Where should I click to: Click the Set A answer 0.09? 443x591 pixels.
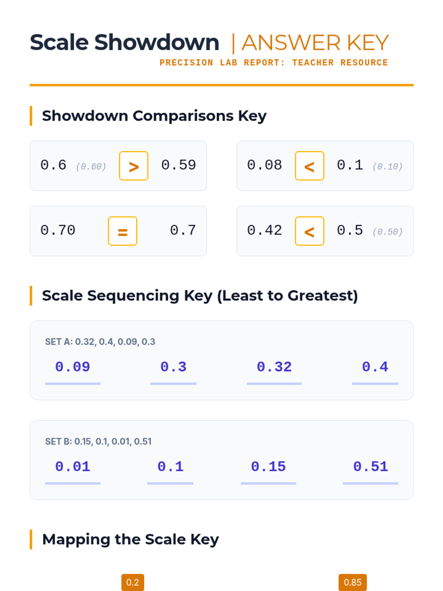point(73,367)
